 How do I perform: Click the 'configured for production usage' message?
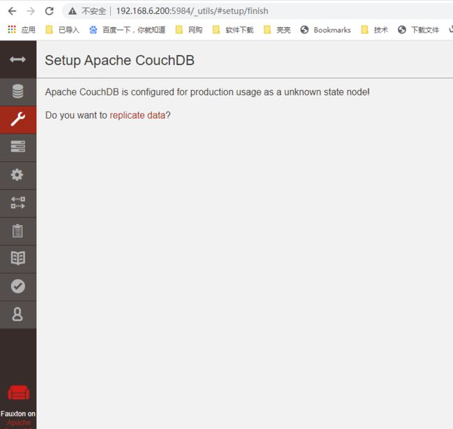pyautogui.click(x=207, y=92)
